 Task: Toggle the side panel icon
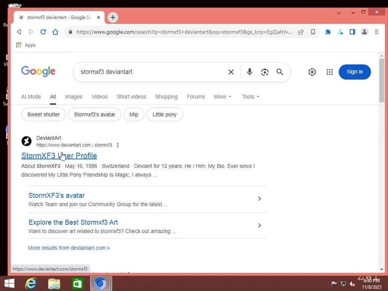click(x=352, y=32)
